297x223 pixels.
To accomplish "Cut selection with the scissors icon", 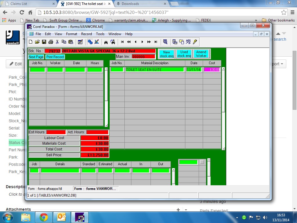I will click(x=57, y=42).
